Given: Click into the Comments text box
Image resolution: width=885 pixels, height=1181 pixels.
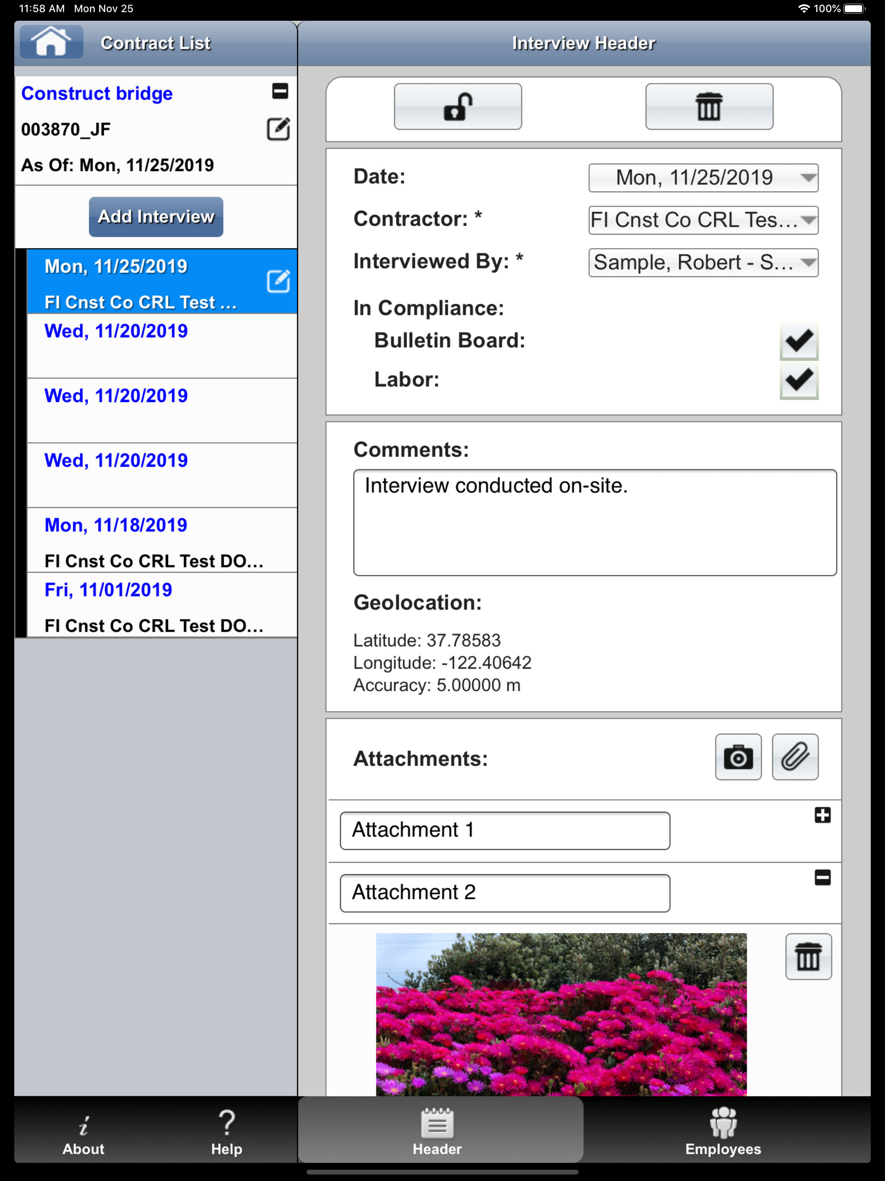Looking at the screenshot, I should point(595,523).
